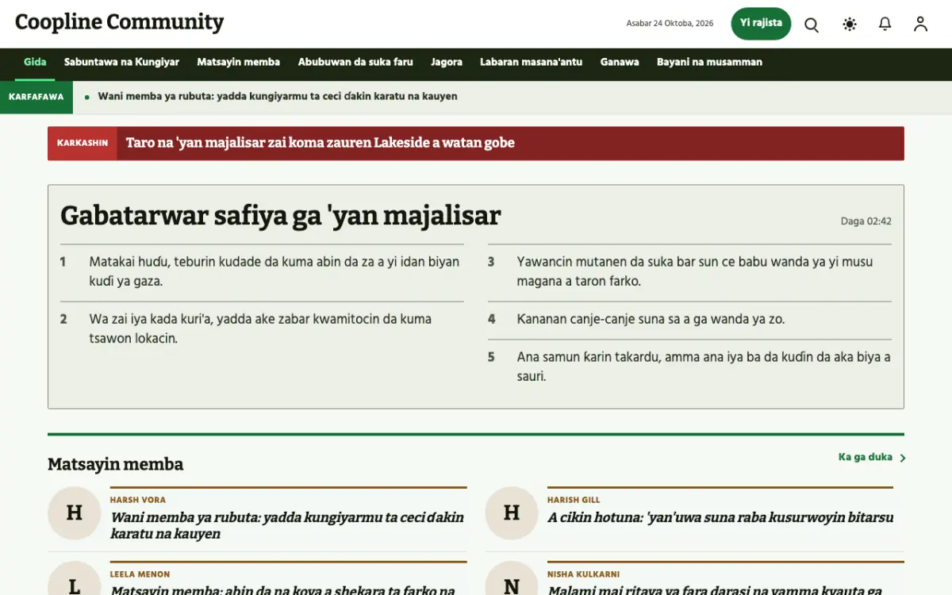The image size is (952, 595).
Task: Open article A cikin hotuna: 'yan'uwa
Action: tap(720, 517)
